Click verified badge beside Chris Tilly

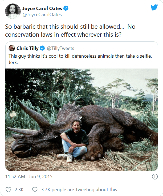(x=42, y=48)
